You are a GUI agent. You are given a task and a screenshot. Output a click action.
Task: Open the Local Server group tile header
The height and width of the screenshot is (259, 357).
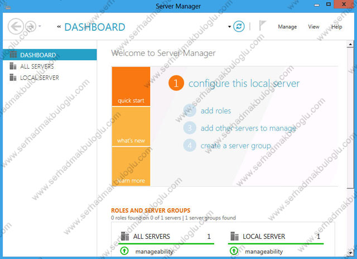tap(276, 237)
